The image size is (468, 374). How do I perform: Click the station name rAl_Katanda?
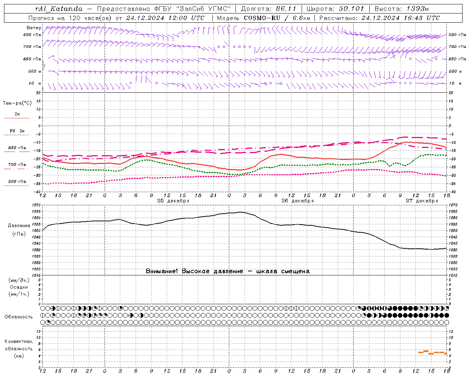click(x=59, y=9)
